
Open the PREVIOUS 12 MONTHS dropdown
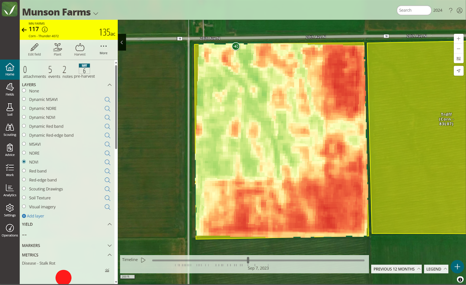[396, 269]
